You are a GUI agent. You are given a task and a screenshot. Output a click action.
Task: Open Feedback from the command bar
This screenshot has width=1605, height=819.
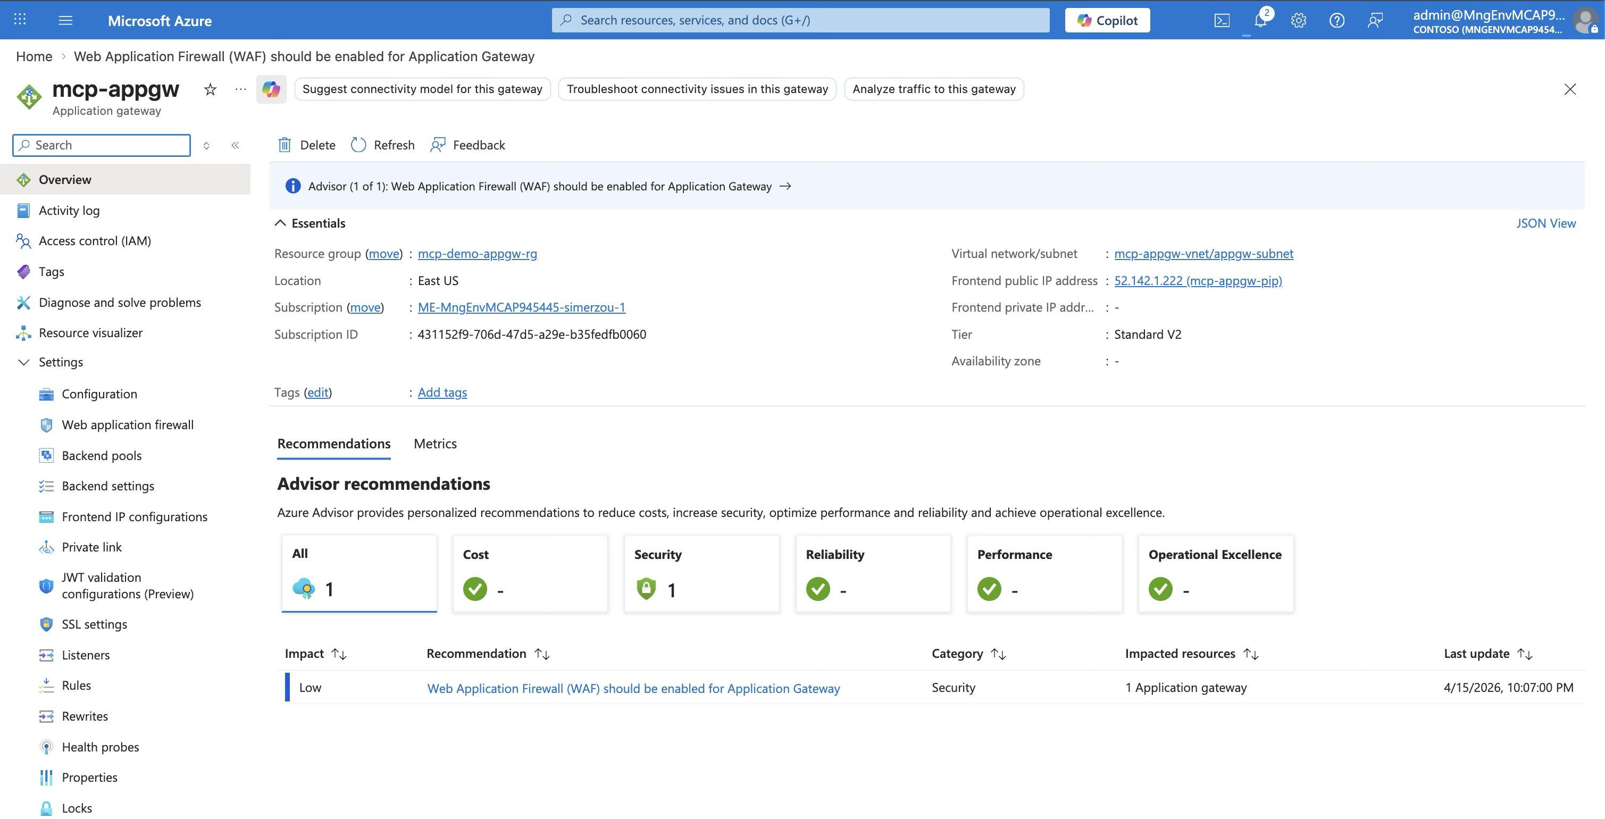pyautogui.click(x=467, y=145)
